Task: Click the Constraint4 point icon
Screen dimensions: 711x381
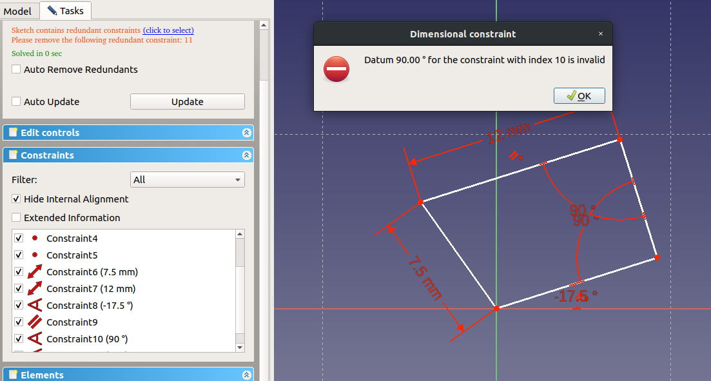Action: tap(35, 239)
